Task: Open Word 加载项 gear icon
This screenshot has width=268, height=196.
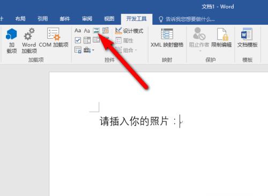Action: [29, 41]
